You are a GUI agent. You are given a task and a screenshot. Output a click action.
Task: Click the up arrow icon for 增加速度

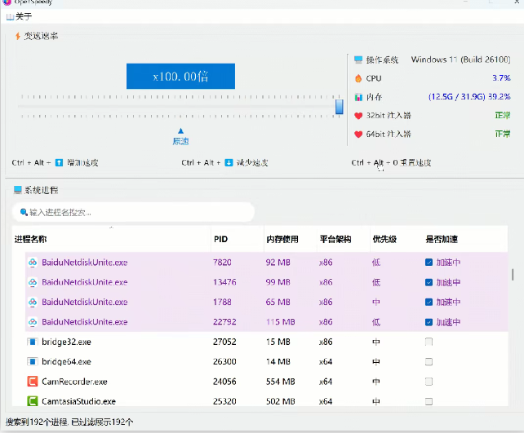pyautogui.click(x=59, y=162)
